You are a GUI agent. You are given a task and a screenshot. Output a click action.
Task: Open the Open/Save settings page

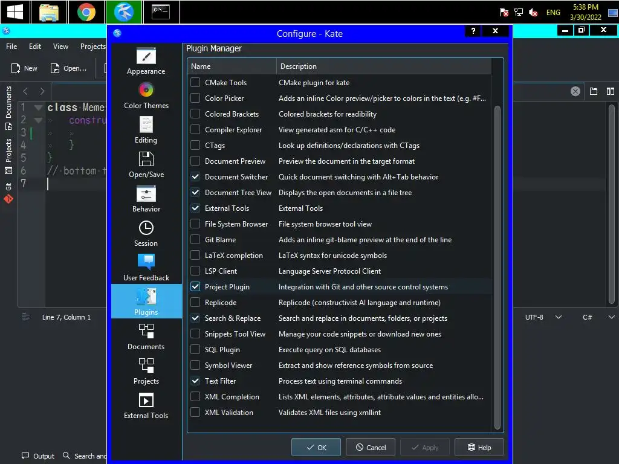click(146, 164)
